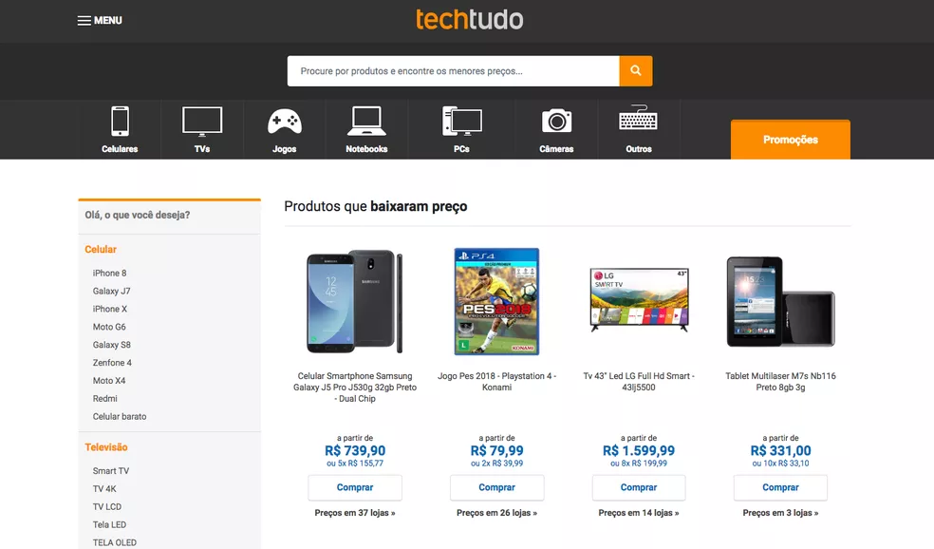Screen dimensions: 934x549
Task: Open the hamburger MENU icon
Action: coord(84,21)
